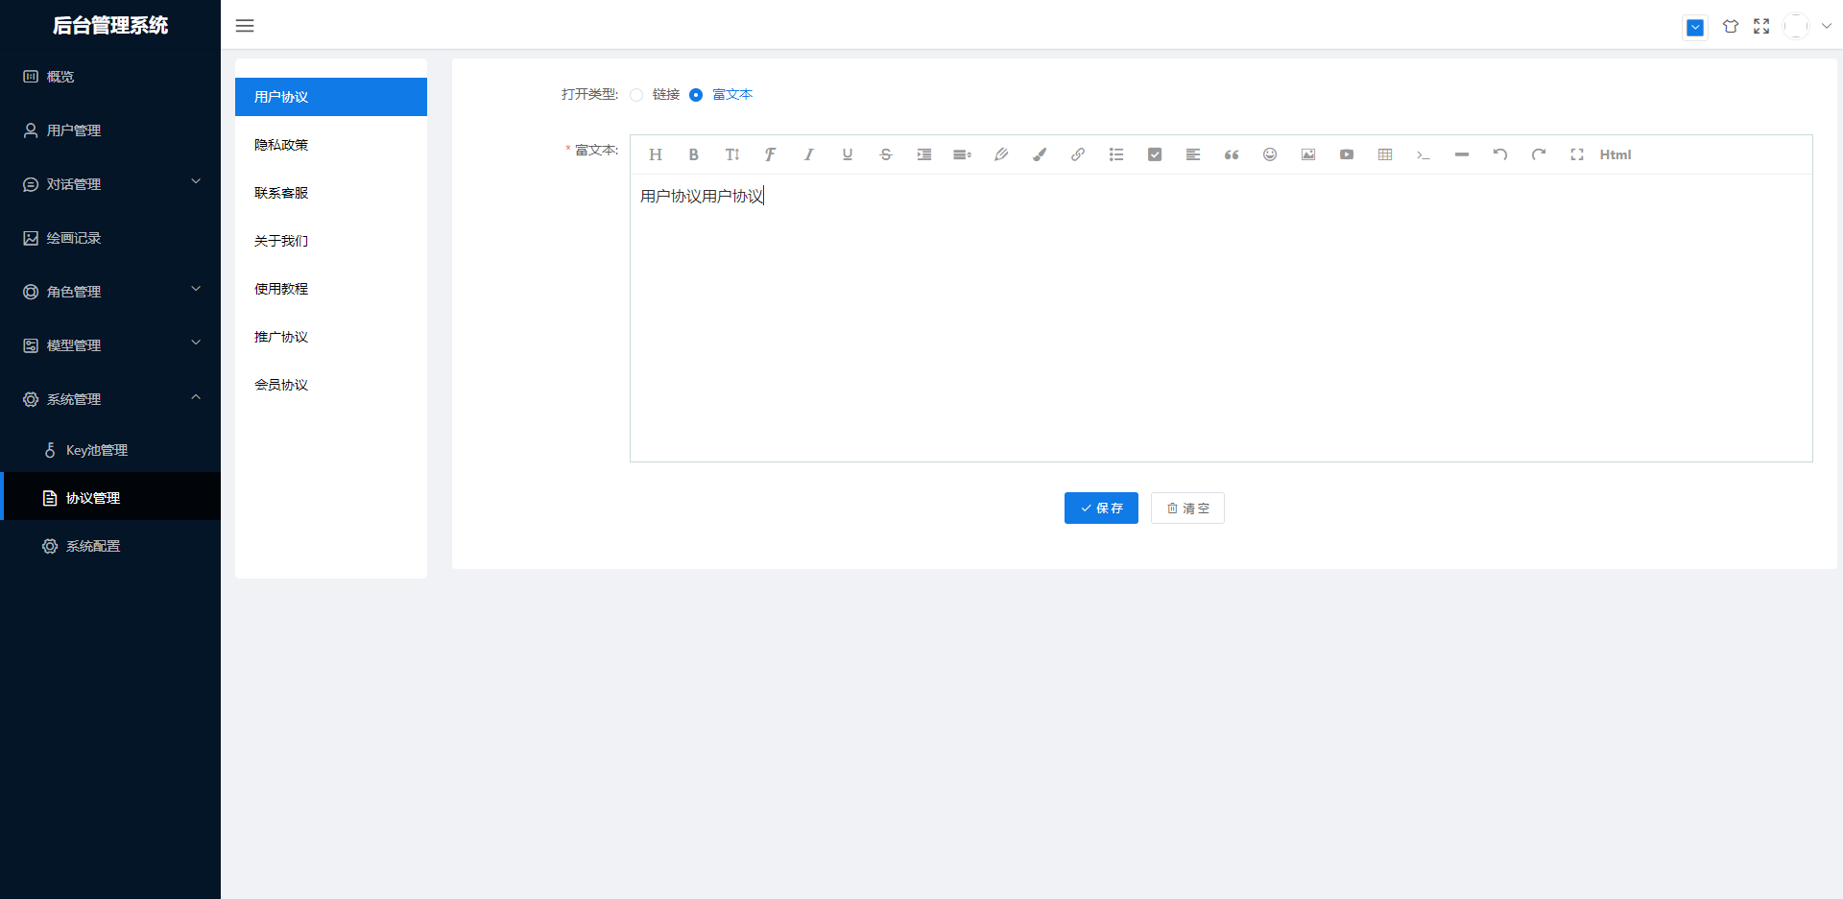Select the 链接 radio option
Viewport: 1843px width, 899px height.
pyautogui.click(x=636, y=95)
